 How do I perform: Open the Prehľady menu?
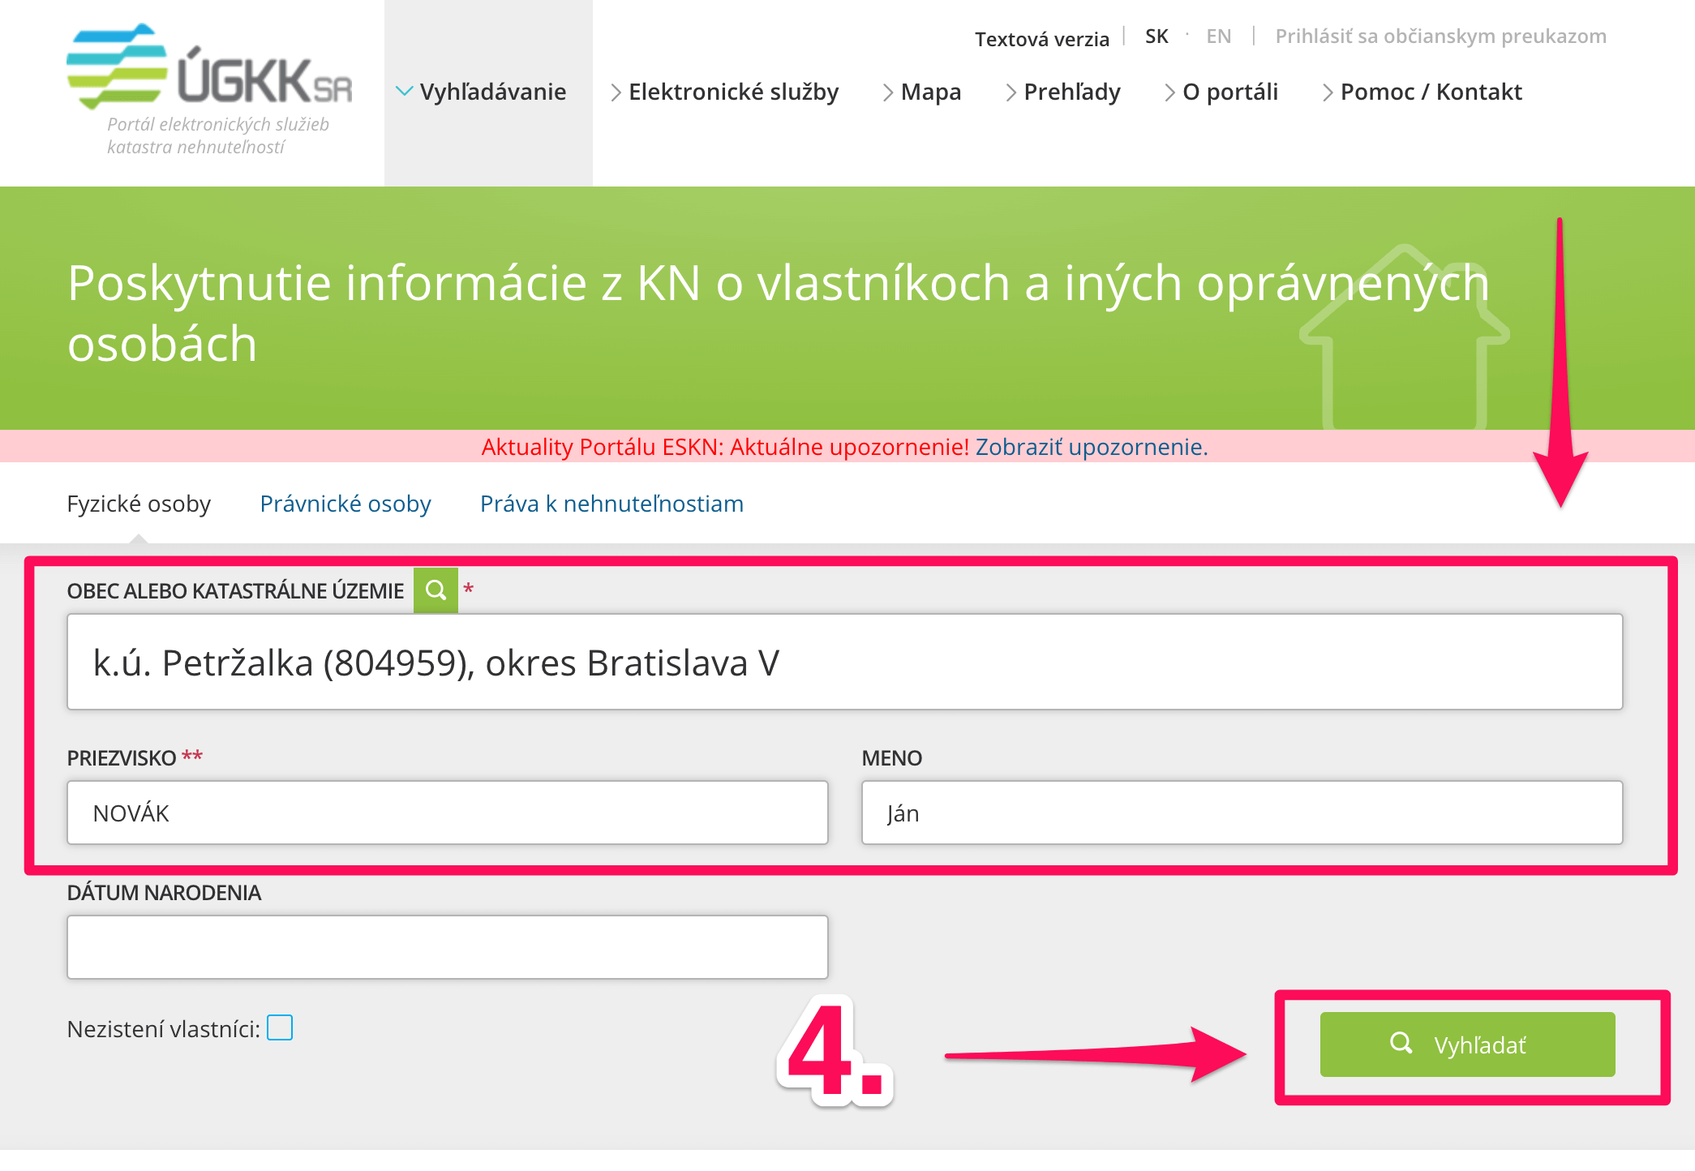[x=1063, y=92]
